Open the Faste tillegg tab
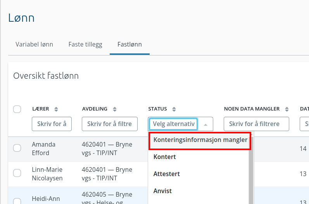Viewport: 309px width, 204px height. click(x=85, y=44)
